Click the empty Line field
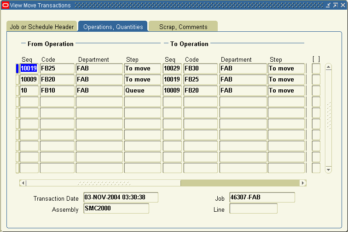The height and width of the screenshot is (232, 348). 254,209
